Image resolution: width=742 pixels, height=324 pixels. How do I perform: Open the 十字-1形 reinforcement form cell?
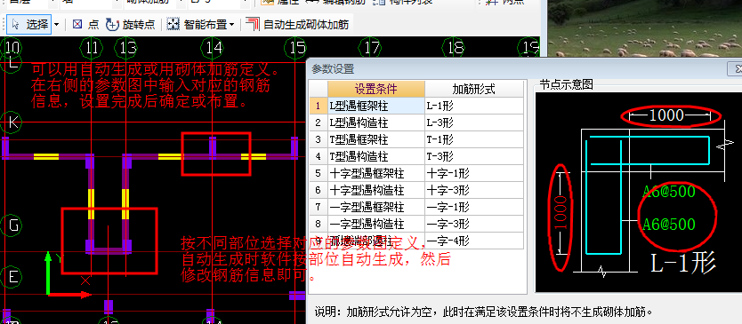tap(474, 173)
